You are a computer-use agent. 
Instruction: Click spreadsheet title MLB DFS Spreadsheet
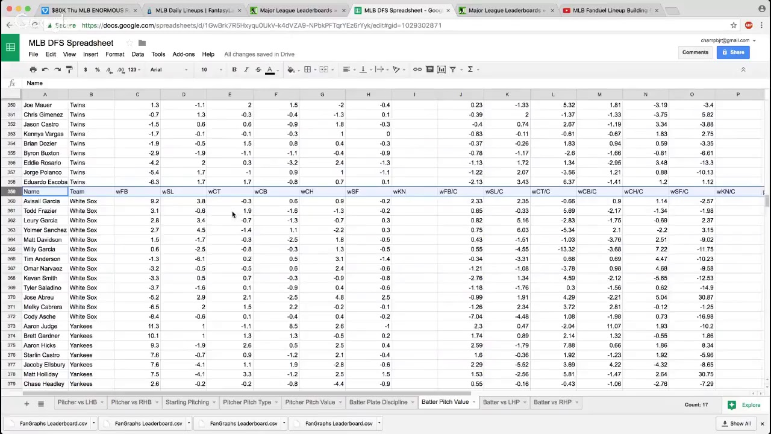coord(71,43)
